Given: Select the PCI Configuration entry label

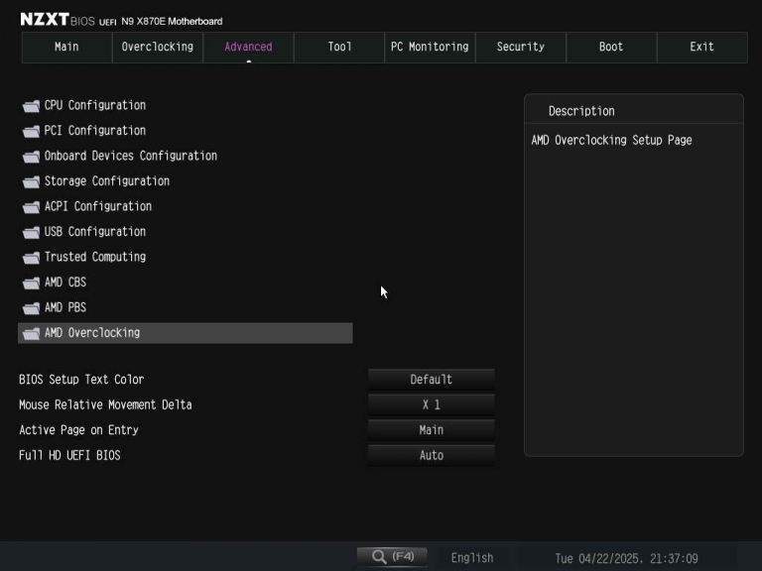Looking at the screenshot, I should (x=95, y=131).
